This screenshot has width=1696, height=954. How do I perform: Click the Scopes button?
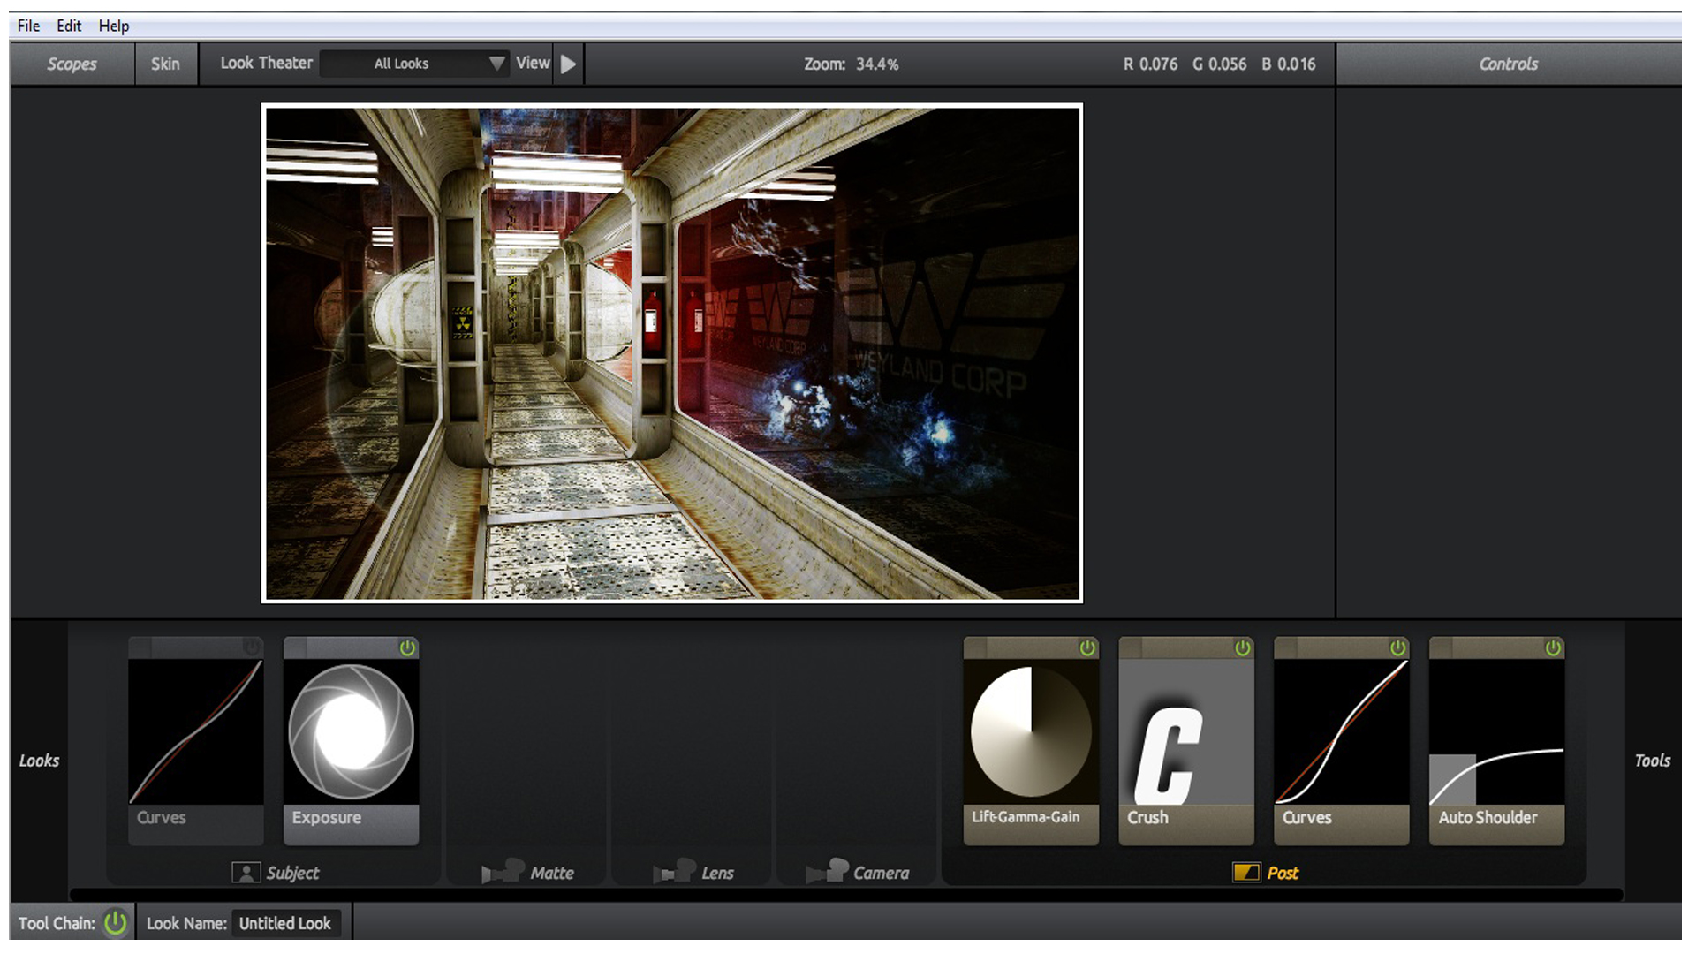coord(72,64)
